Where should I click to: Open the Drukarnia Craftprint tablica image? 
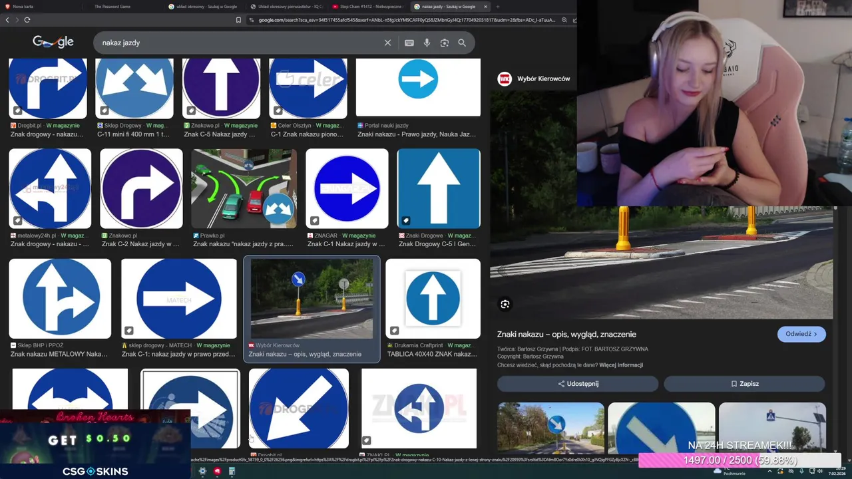433,299
